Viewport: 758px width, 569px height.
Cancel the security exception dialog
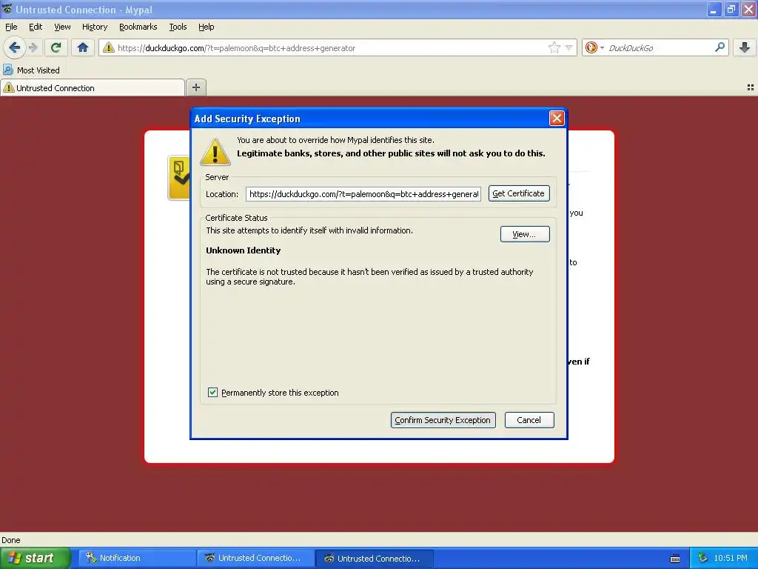coord(529,420)
